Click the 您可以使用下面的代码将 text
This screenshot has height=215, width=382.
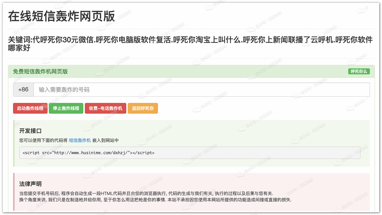(43, 141)
